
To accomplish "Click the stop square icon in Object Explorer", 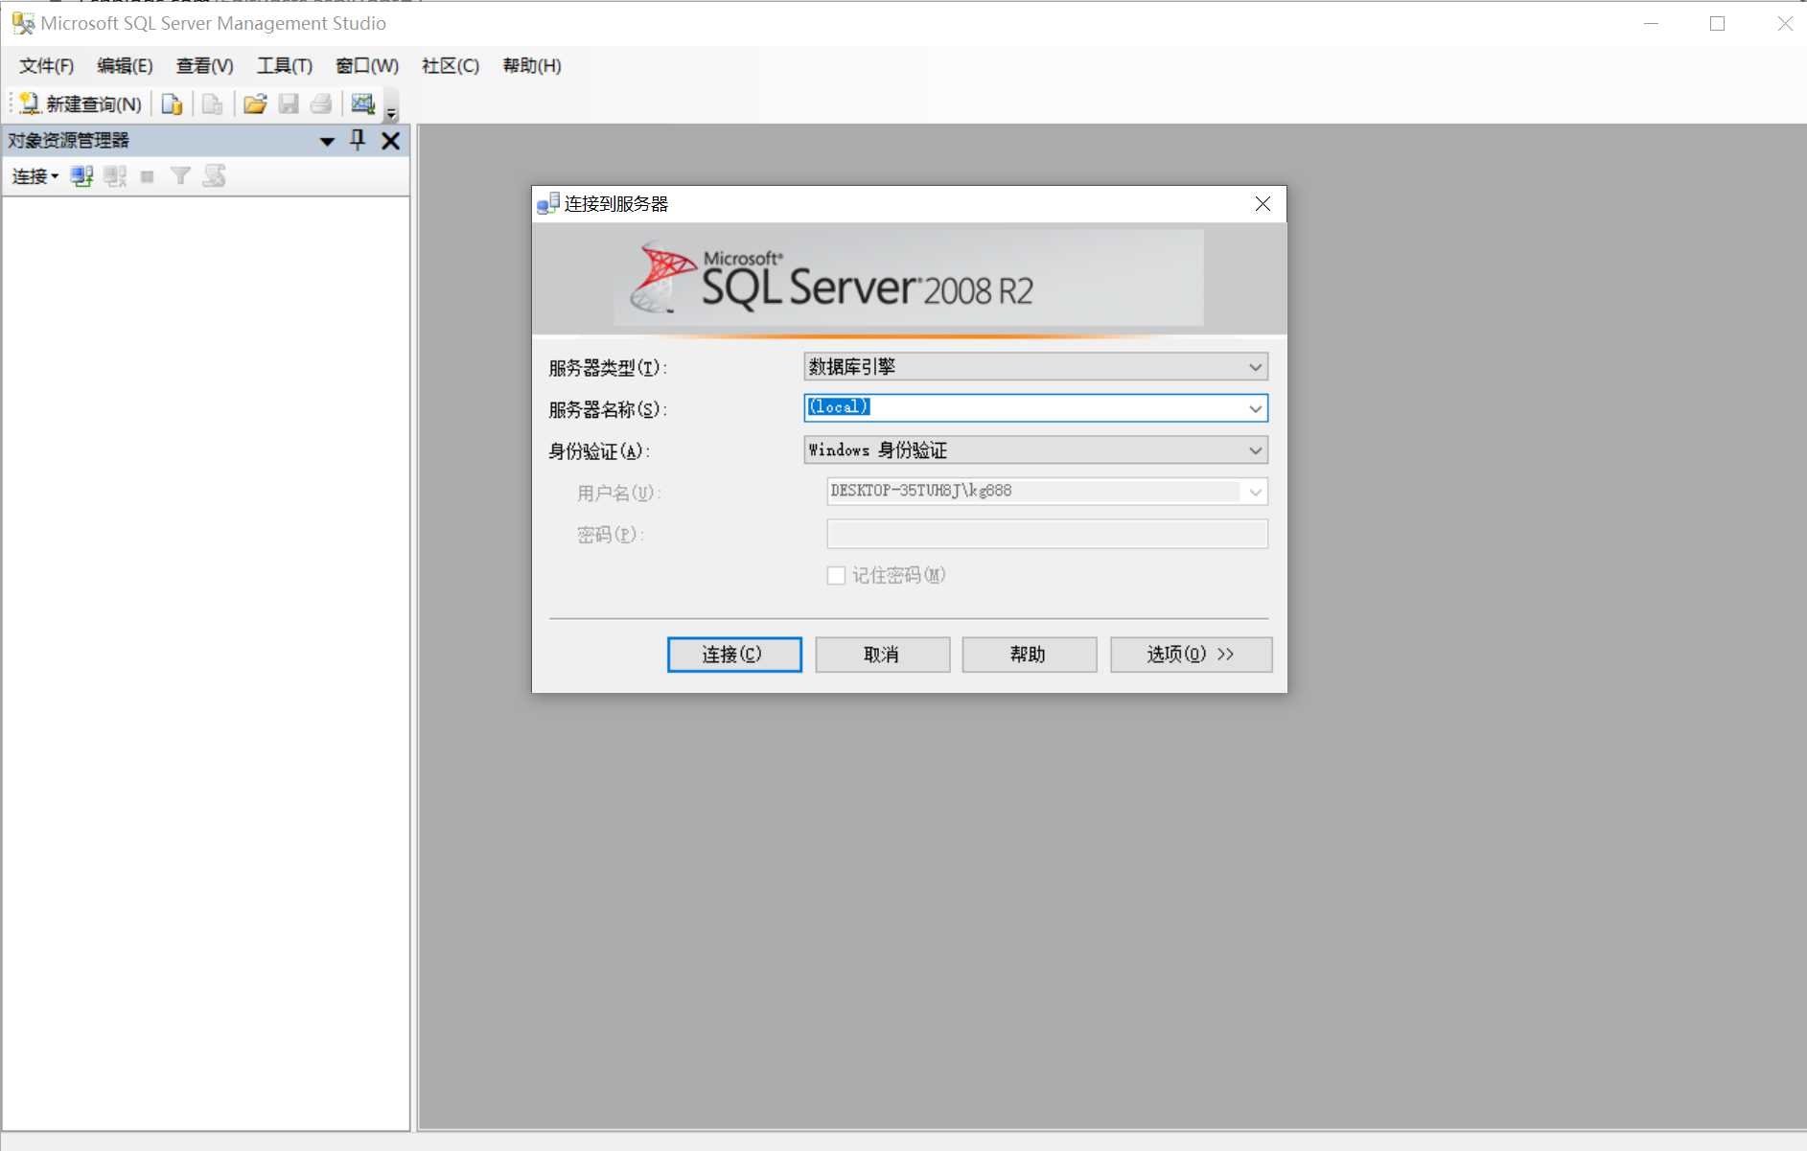I will (x=147, y=176).
